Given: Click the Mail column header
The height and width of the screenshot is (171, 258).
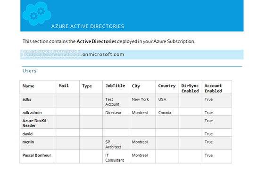Looking at the screenshot, I should pyautogui.click(x=64, y=86).
